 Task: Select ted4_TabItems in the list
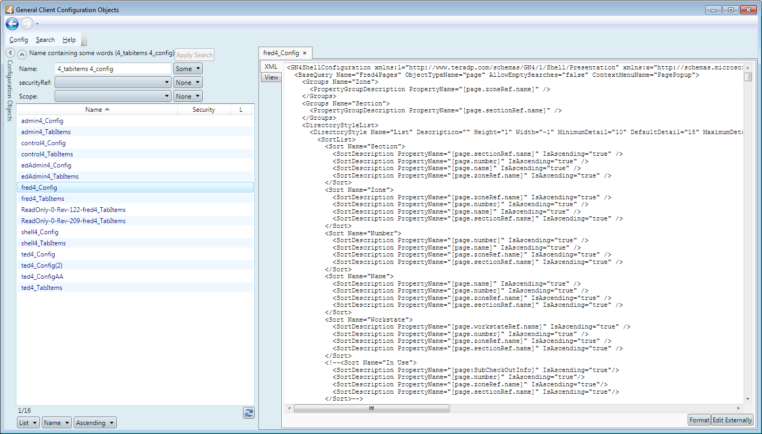click(x=135, y=288)
